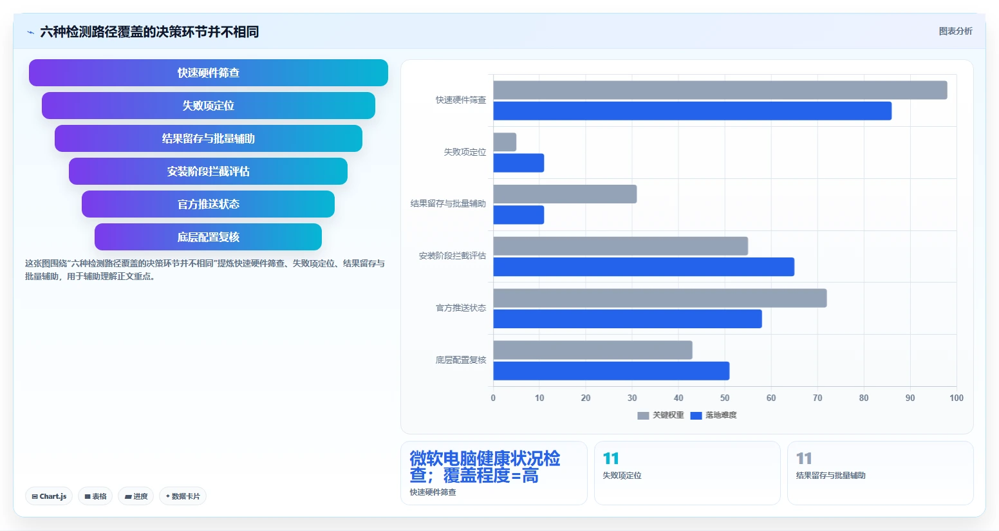The width and height of the screenshot is (999, 531).
Task: Click the blue bar for 底层配置复核
Action: 612,371
